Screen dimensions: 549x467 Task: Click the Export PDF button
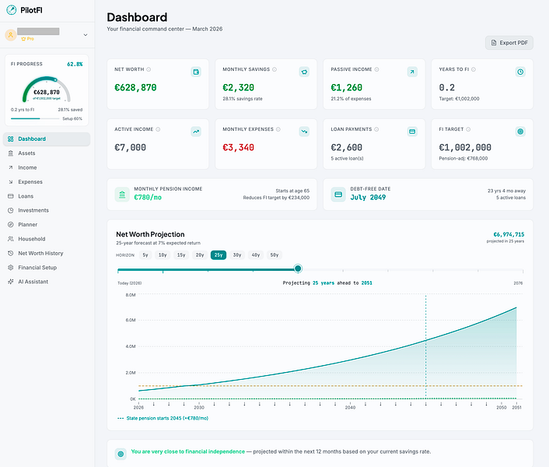pos(509,43)
